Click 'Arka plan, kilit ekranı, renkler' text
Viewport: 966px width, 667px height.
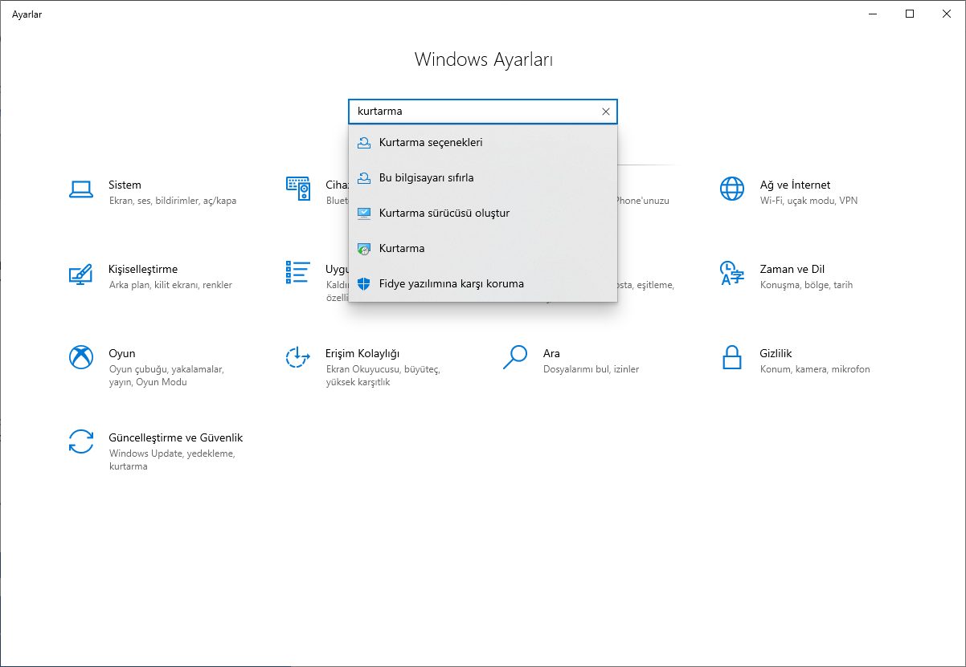[x=170, y=285]
